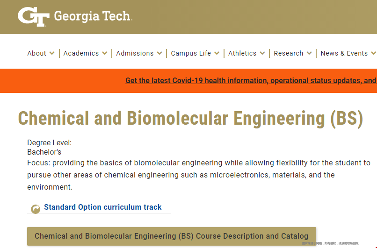
Task: Click the GT logo icon
Action: [x=34, y=16]
